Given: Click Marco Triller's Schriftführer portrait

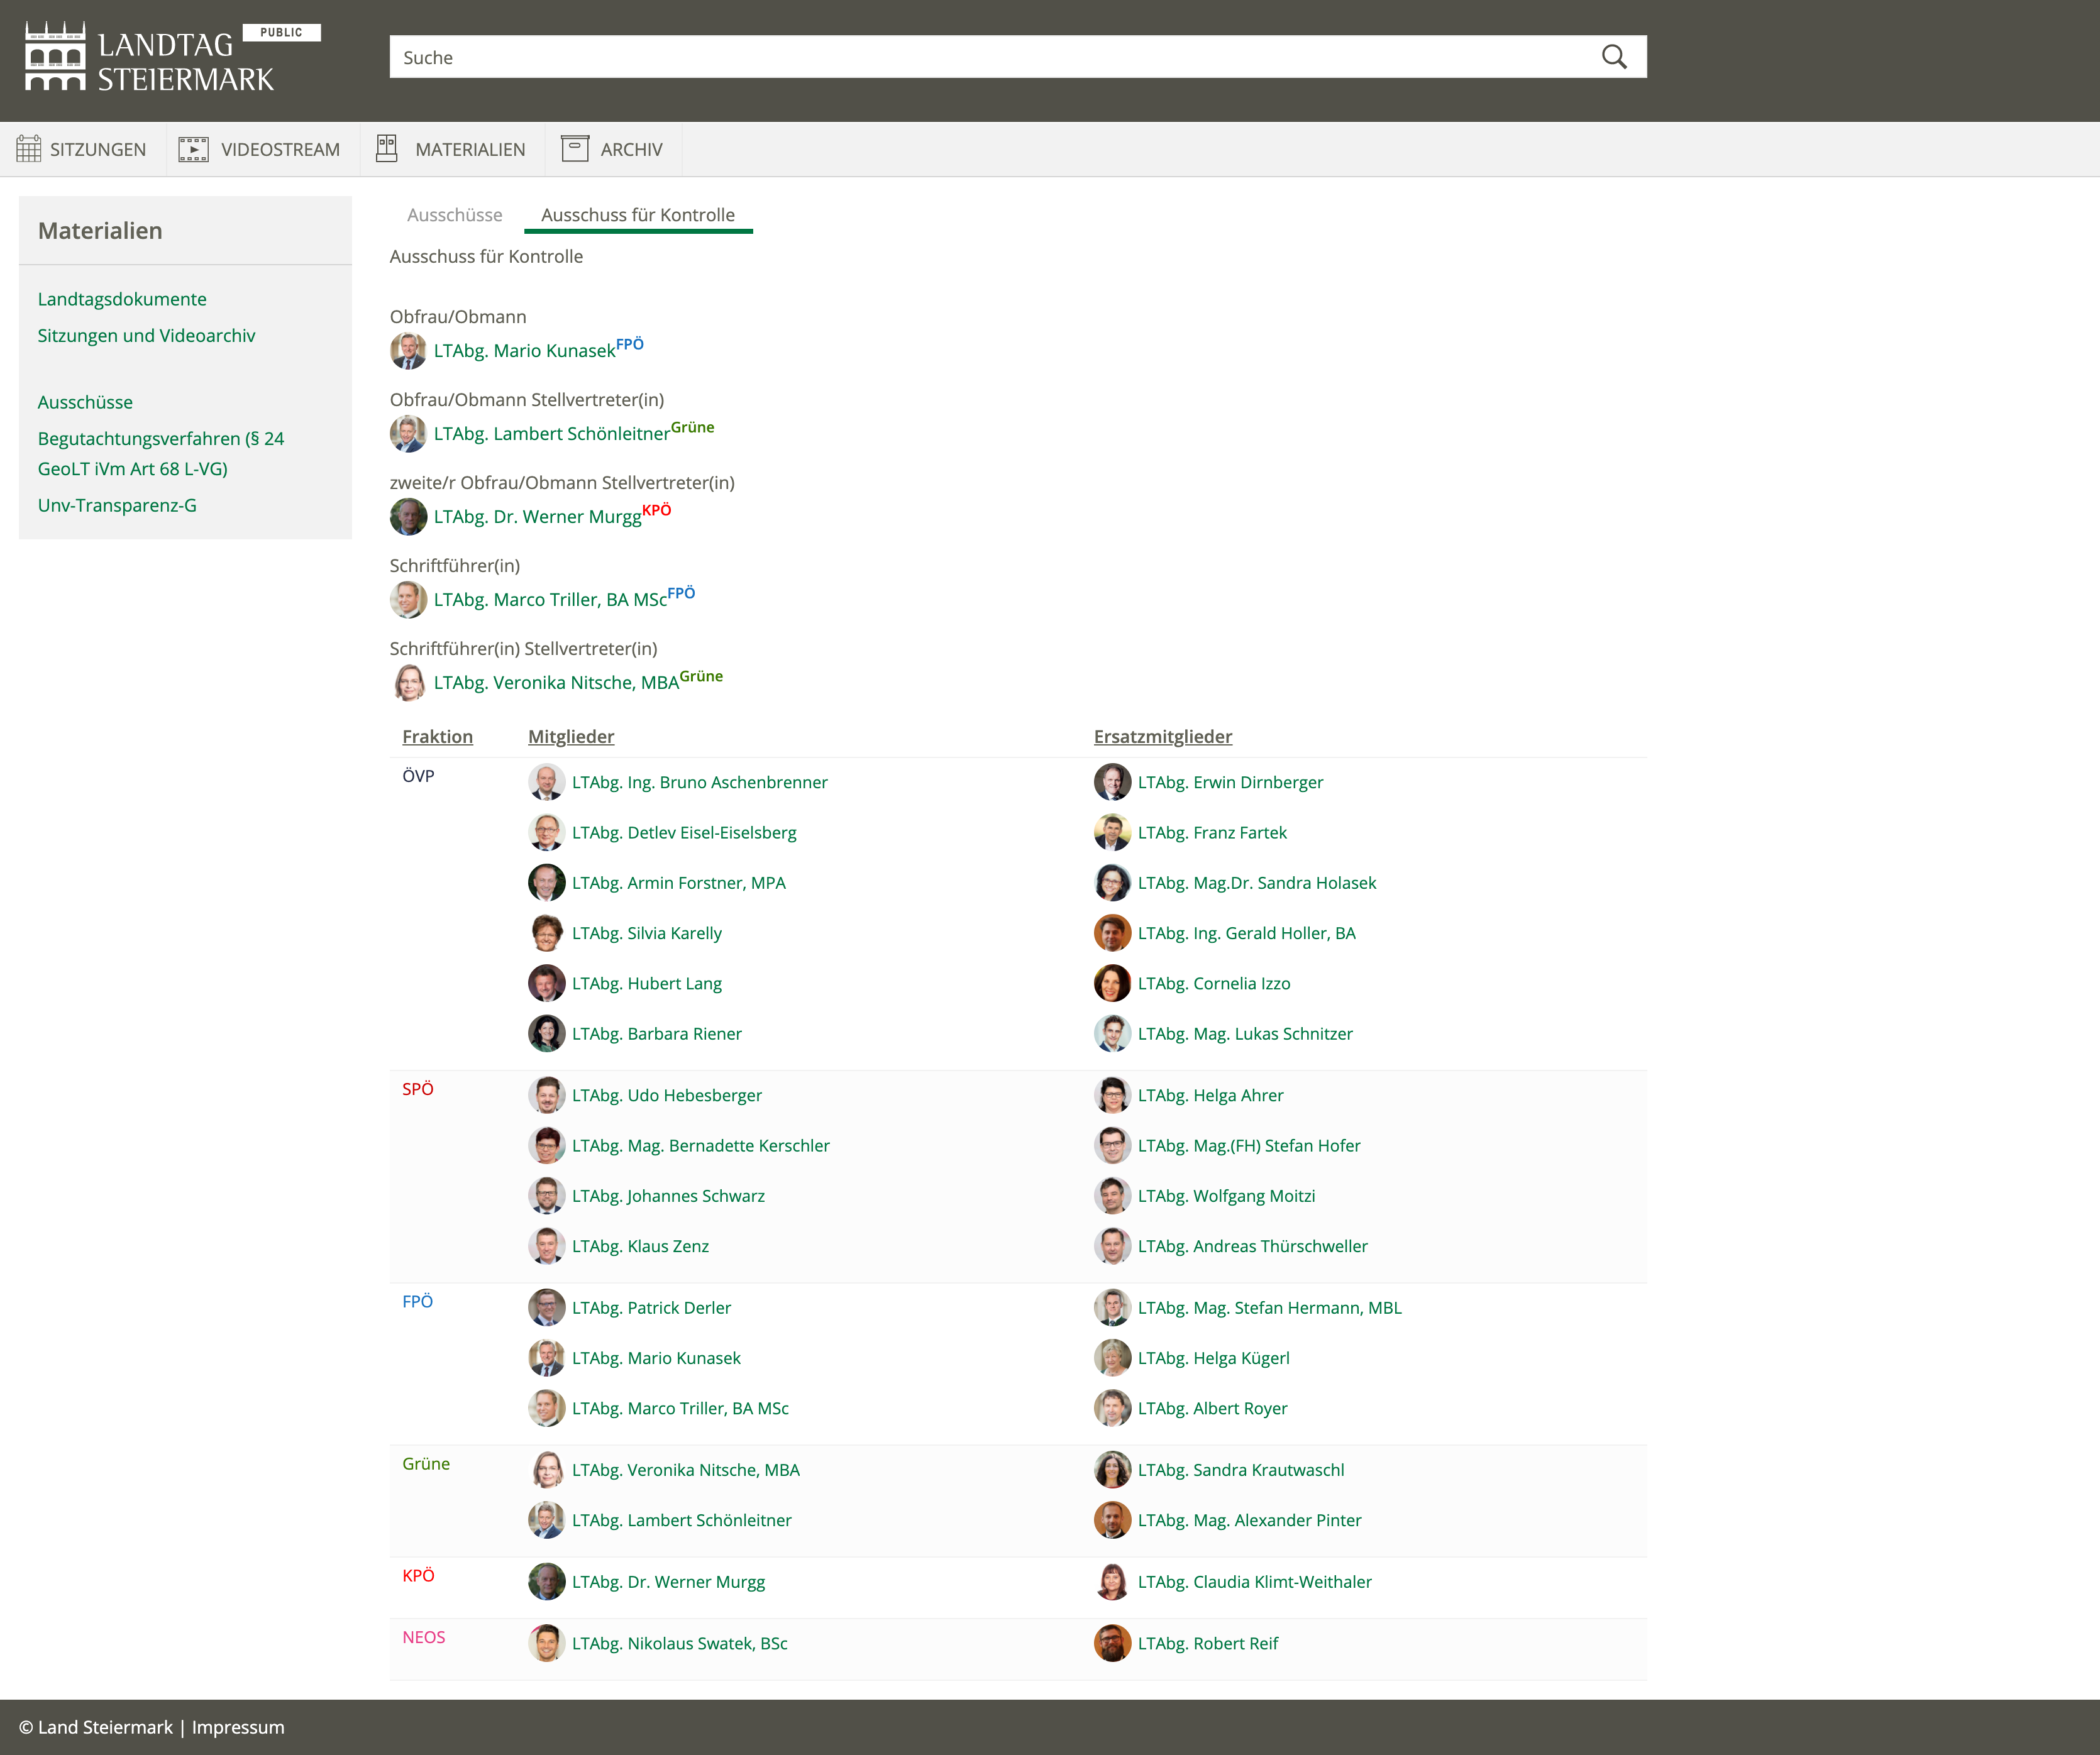Looking at the screenshot, I should [408, 600].
